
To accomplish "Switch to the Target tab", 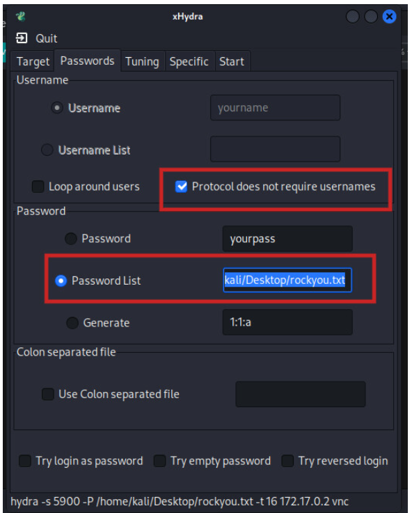I will [x=33, y=61].
